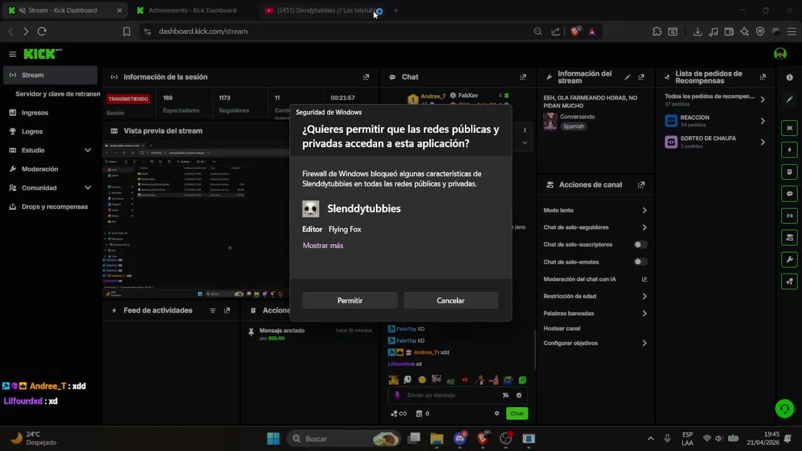Toggle Chat de solo-emotes
This screenshot has height=451, width=802.
(x=640, y=262)
